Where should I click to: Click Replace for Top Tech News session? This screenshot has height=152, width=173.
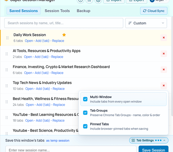coord(58,89)
